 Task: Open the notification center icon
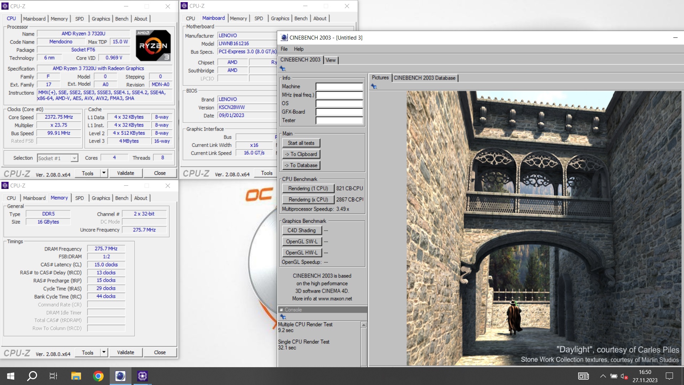coord(669,376)
